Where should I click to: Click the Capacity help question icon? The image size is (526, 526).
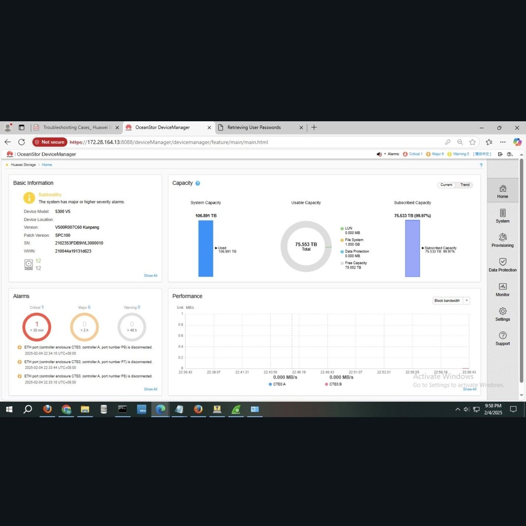198,183
